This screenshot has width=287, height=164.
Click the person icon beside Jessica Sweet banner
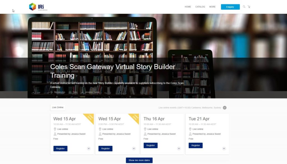tap(82, 92)
